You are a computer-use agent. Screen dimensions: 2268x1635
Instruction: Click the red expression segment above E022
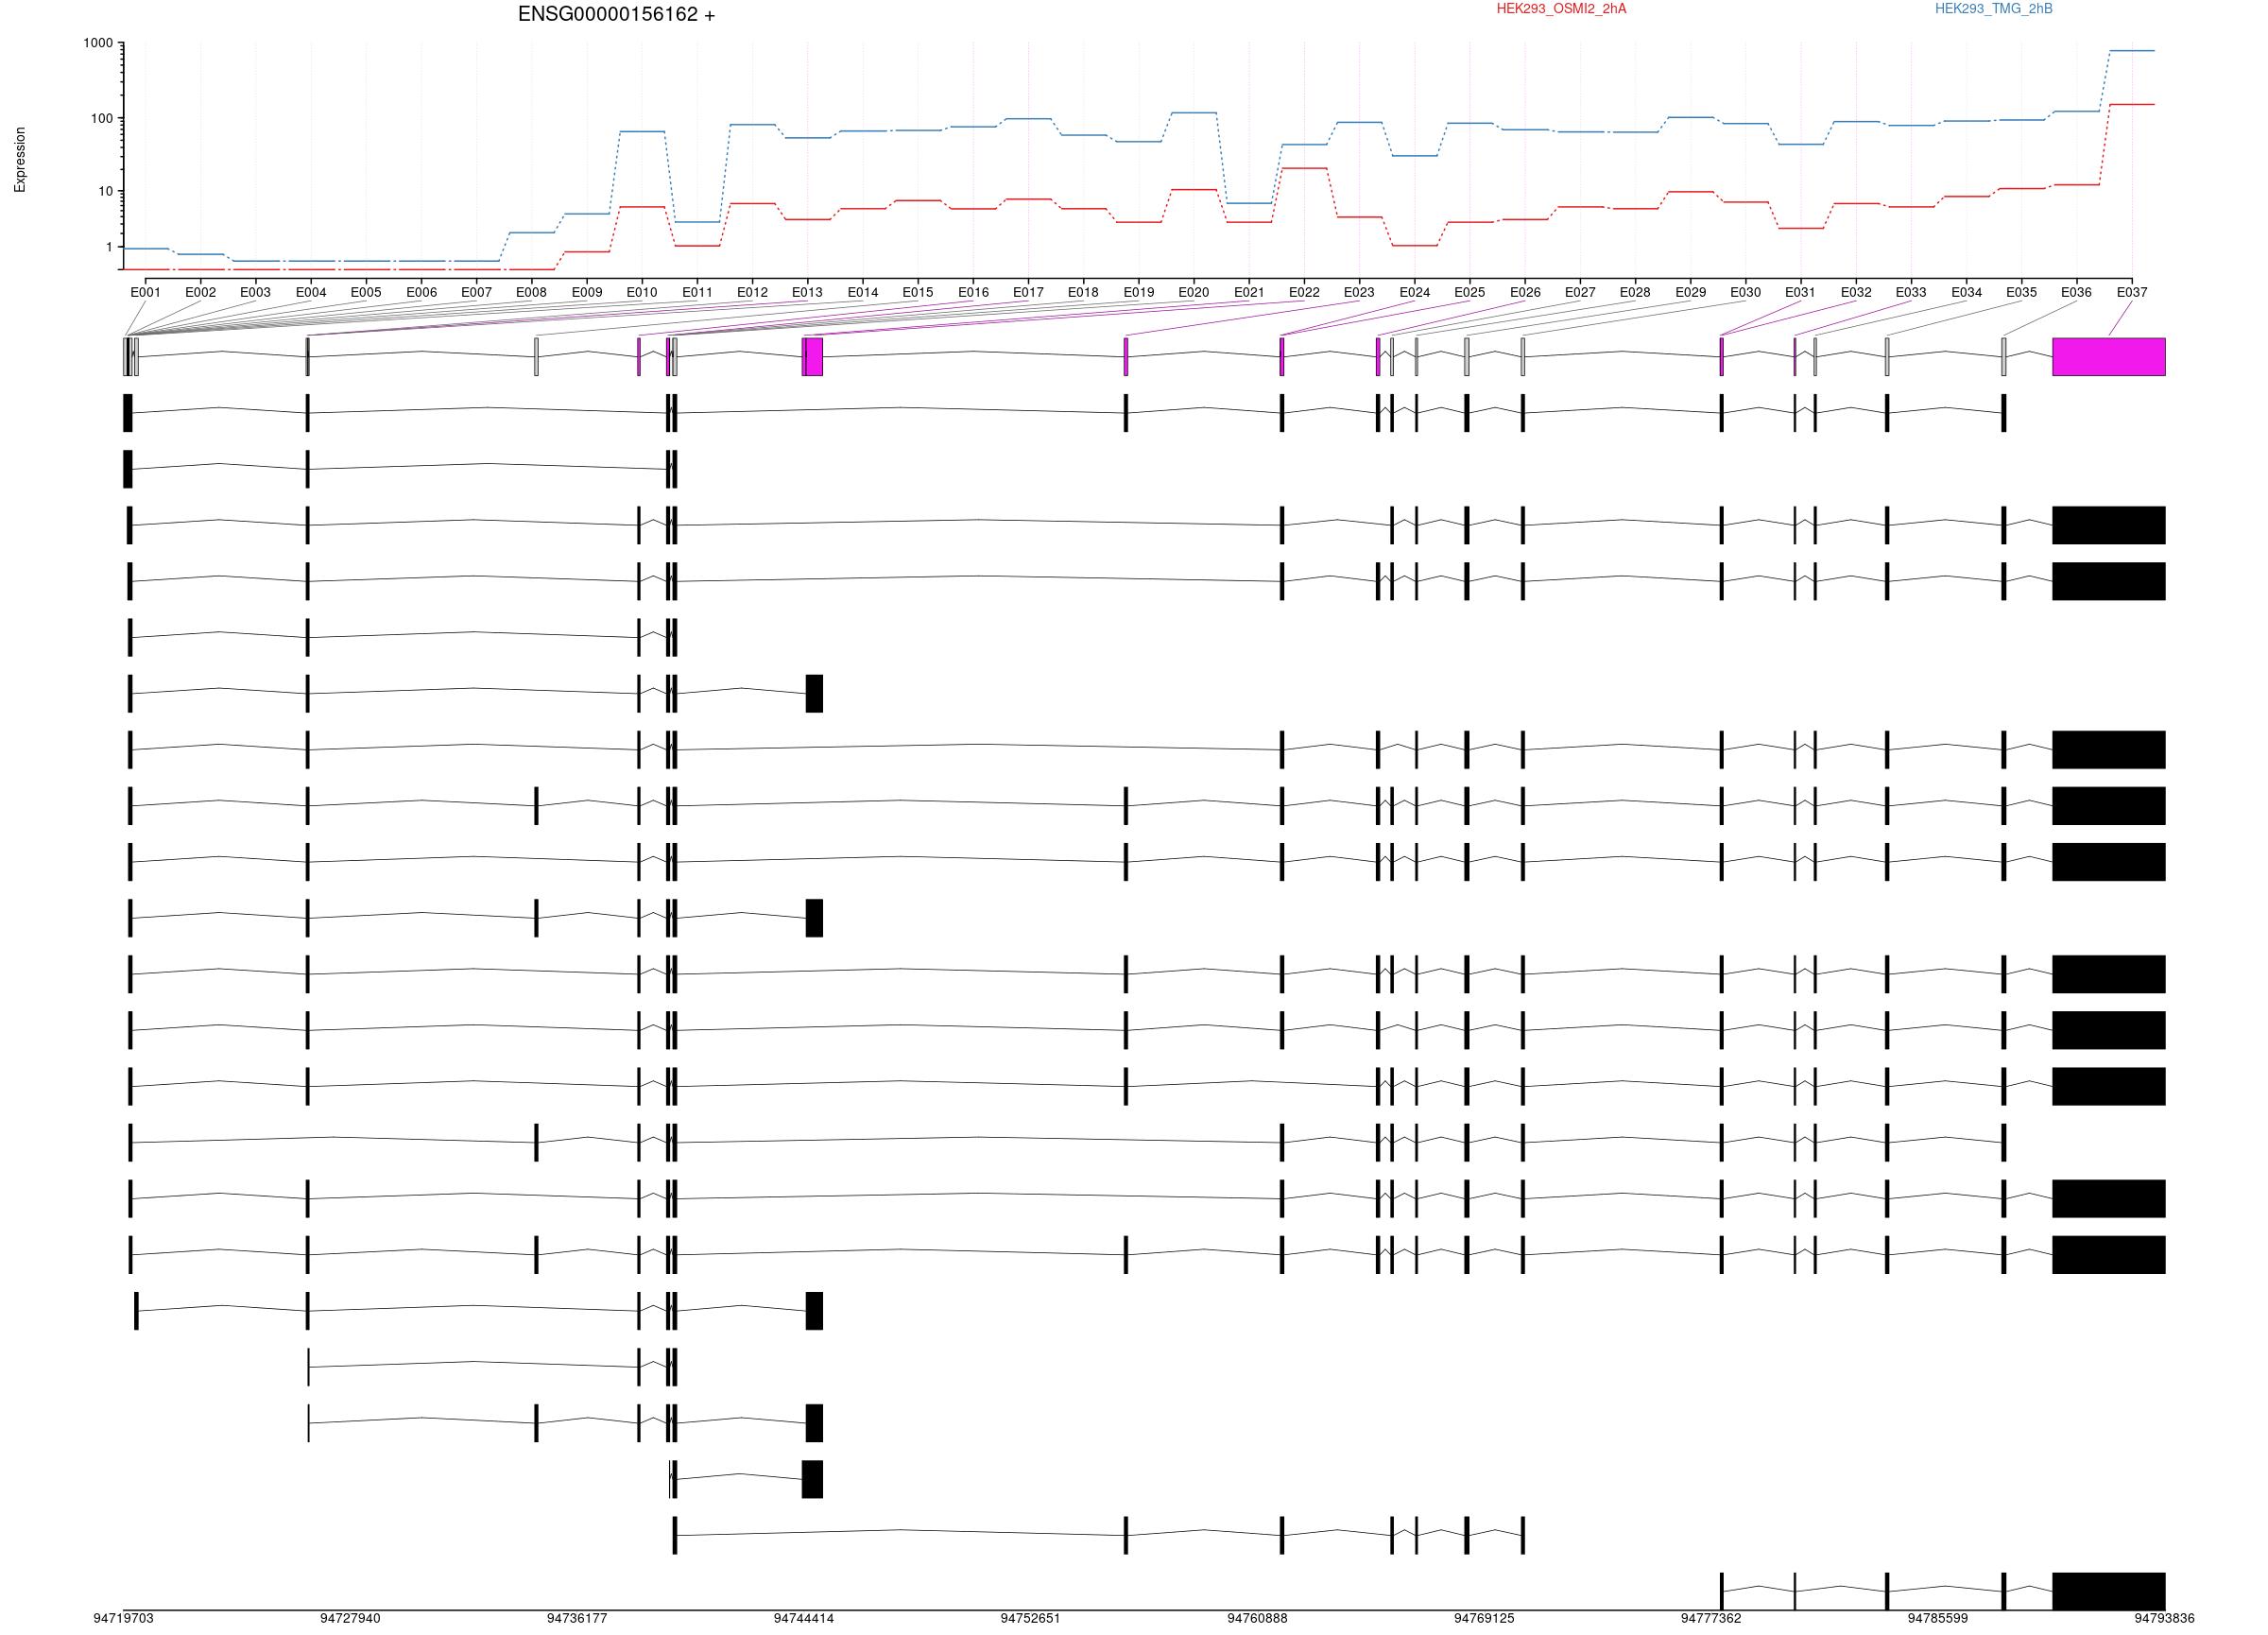pos(1304,168)
